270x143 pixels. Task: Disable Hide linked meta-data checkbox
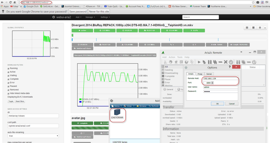[8, 93]
